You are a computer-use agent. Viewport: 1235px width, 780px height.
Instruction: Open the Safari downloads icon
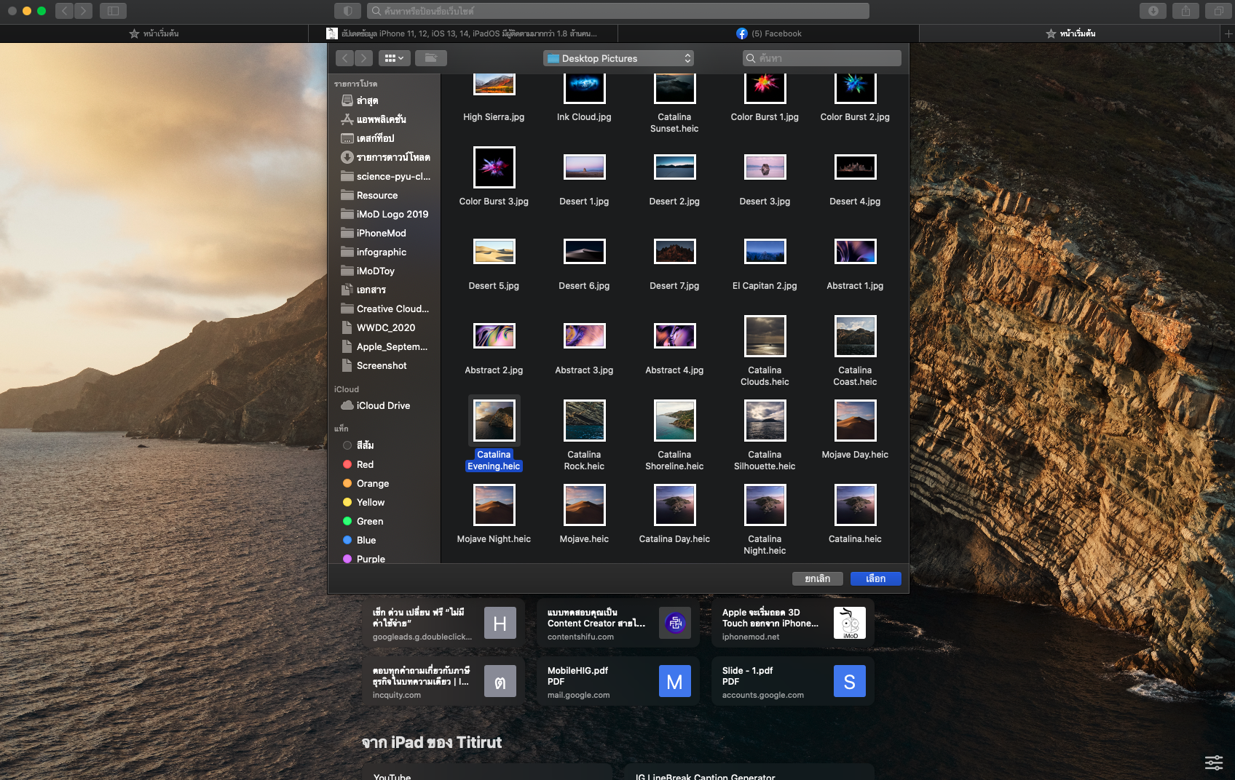coord(1153,11)
